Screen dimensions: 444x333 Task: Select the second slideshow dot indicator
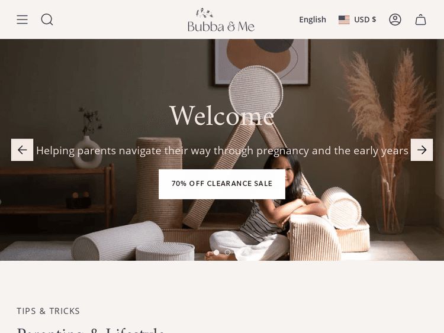[227, 252]
